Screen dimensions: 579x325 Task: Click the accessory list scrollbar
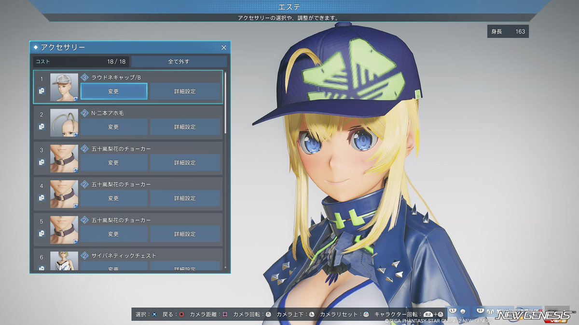225,103
